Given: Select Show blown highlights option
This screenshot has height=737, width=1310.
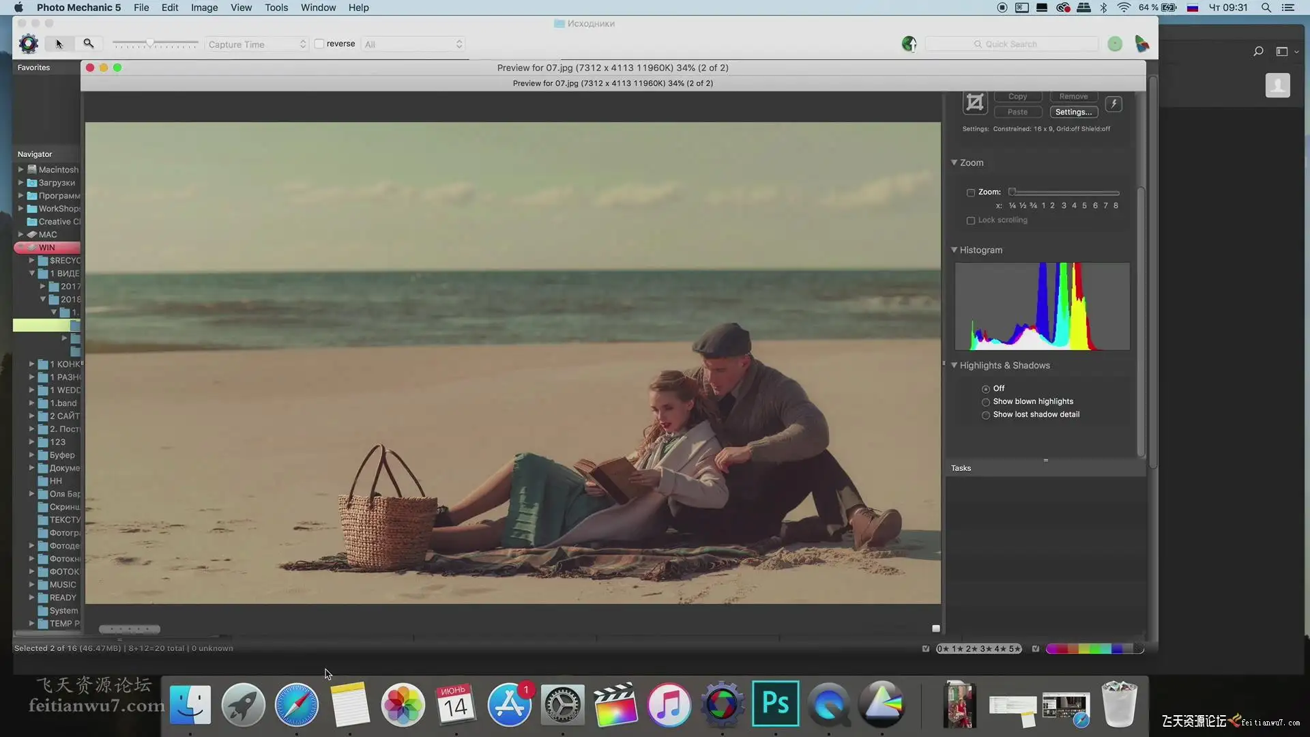Looking at the screenshot, I should (x=986, y=402).
